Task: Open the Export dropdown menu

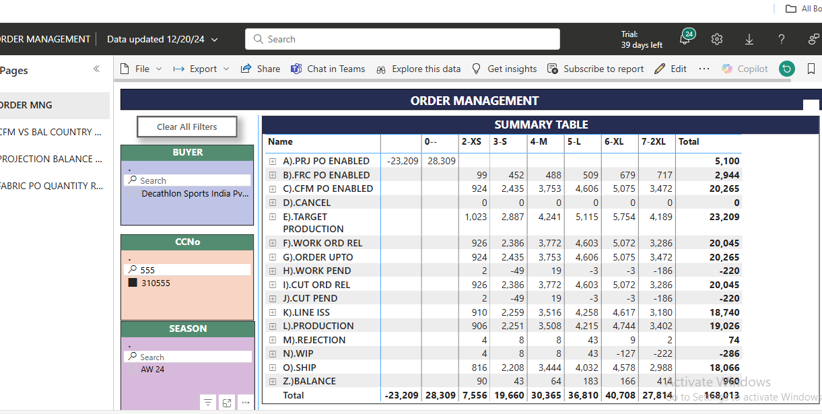Action: [201, 69]
